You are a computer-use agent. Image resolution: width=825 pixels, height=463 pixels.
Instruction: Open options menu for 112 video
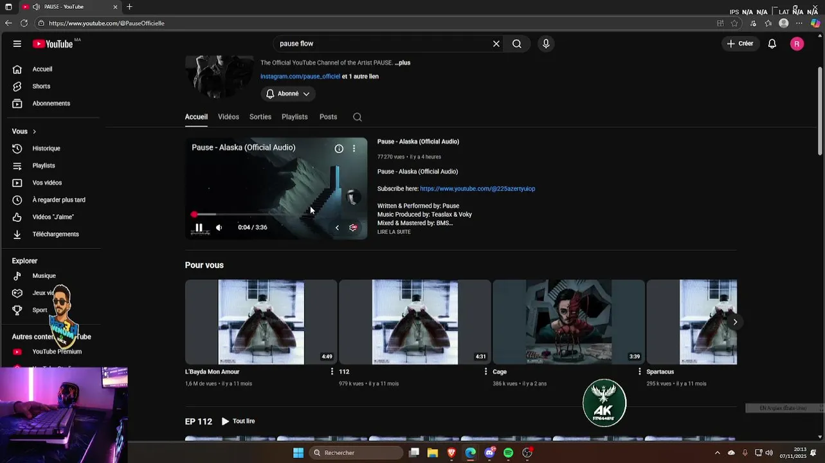(485, 372)
